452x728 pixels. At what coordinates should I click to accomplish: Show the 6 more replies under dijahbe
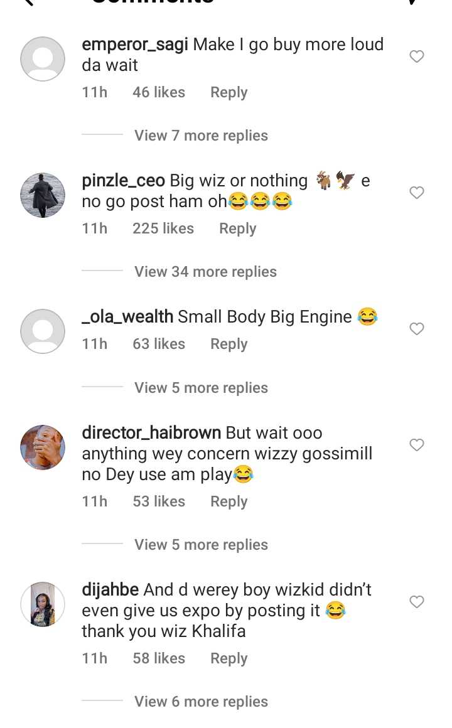(201, 702)
